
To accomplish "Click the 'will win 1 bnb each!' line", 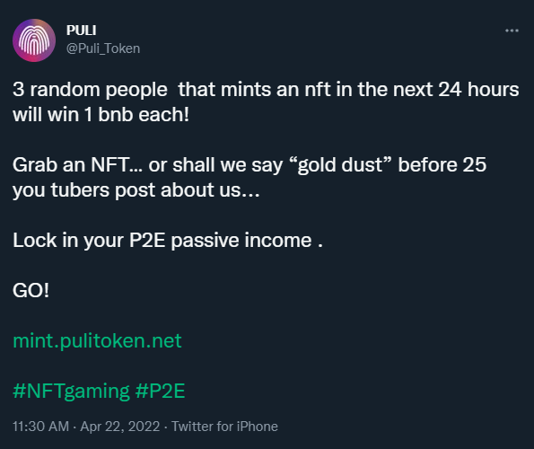I will tap(101, 114).
